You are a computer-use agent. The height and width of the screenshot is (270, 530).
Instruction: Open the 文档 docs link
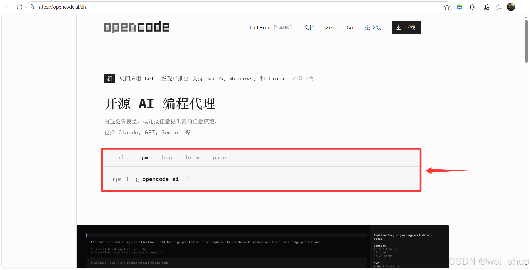309,28
